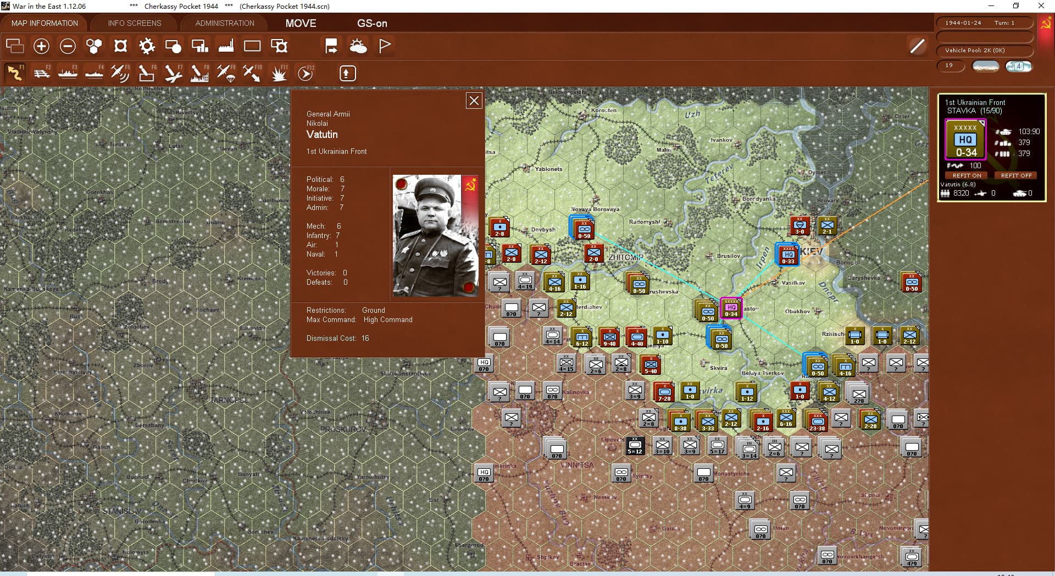1055x576 pixels.
Task: Toggle the number 4 weather map button
Action: (x=1019, y=66)
